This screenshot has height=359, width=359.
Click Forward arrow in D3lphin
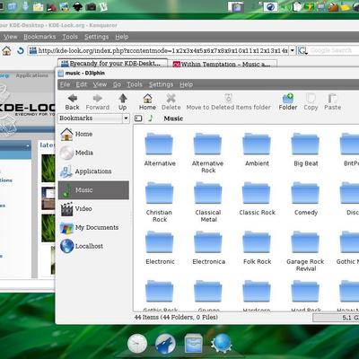pos(98,102)
